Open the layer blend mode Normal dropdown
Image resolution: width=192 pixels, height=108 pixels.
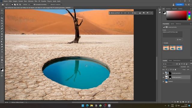pyautogui.click(x=171, y=67)
